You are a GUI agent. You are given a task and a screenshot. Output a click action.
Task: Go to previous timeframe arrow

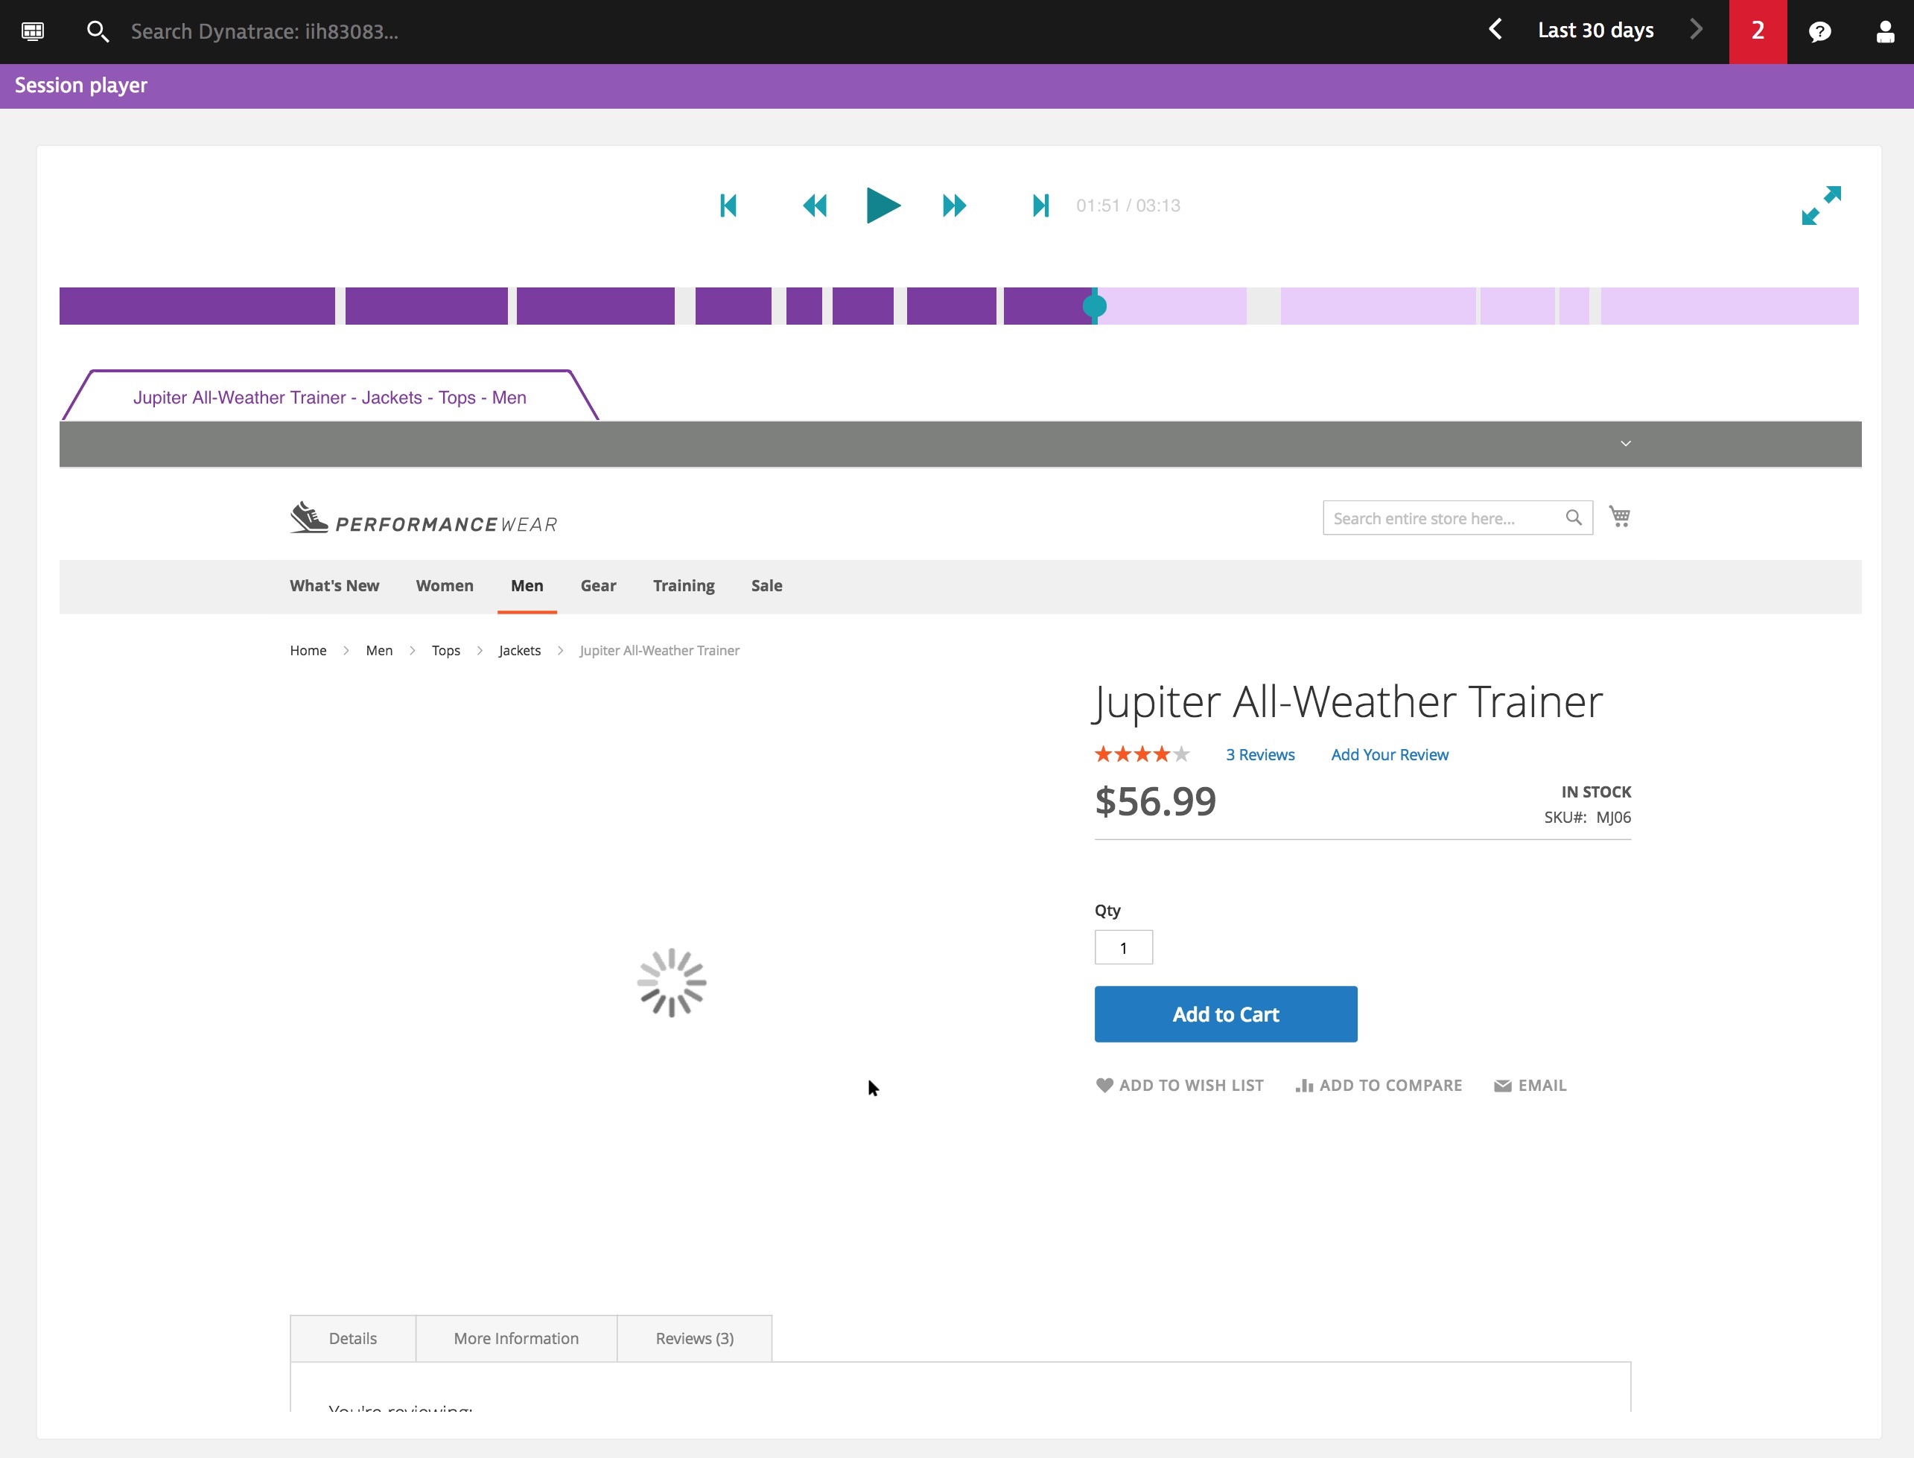pyautogui.click(x=1495, y=31)
